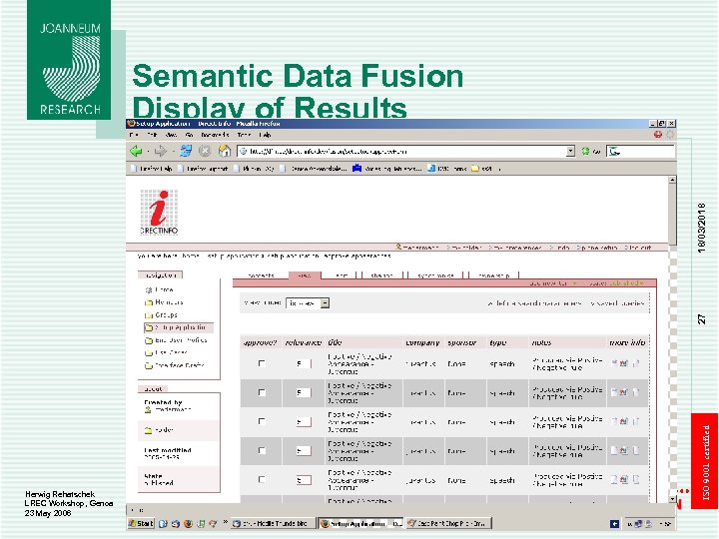Tick approve checkbox in fourth result row
719x539 pixels.
pos(262,450)
